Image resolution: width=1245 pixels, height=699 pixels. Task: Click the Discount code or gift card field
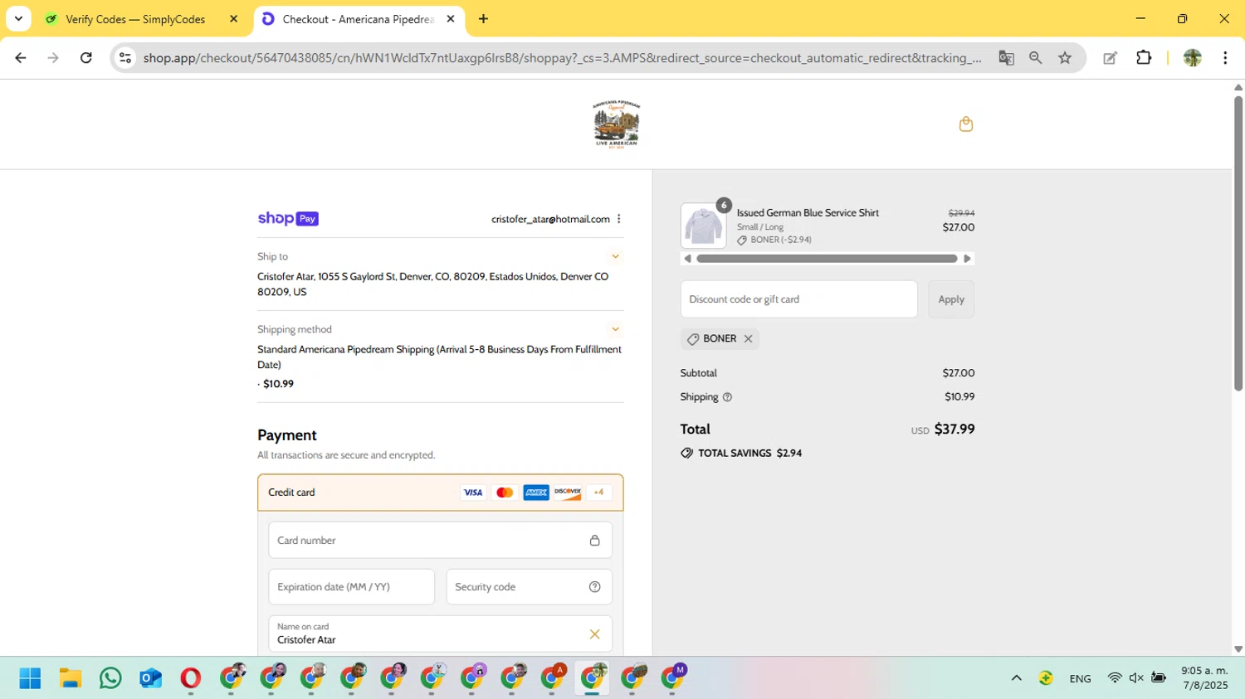click(798, 299)
